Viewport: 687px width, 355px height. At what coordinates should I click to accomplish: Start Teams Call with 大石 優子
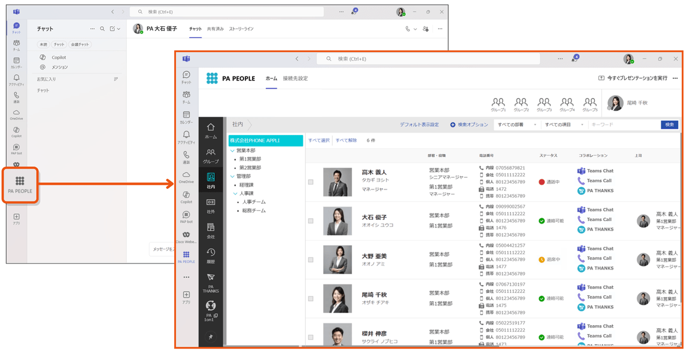595,220
